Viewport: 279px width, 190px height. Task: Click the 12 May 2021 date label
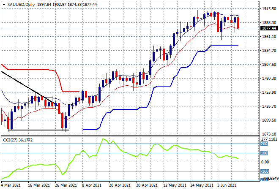point(175,185)
